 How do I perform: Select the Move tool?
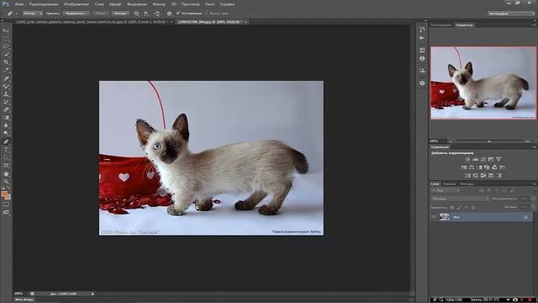point(6,30)
